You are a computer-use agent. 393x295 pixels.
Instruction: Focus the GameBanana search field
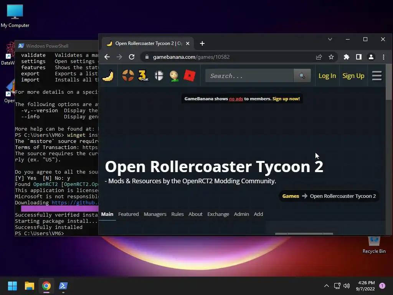[249, 76]
